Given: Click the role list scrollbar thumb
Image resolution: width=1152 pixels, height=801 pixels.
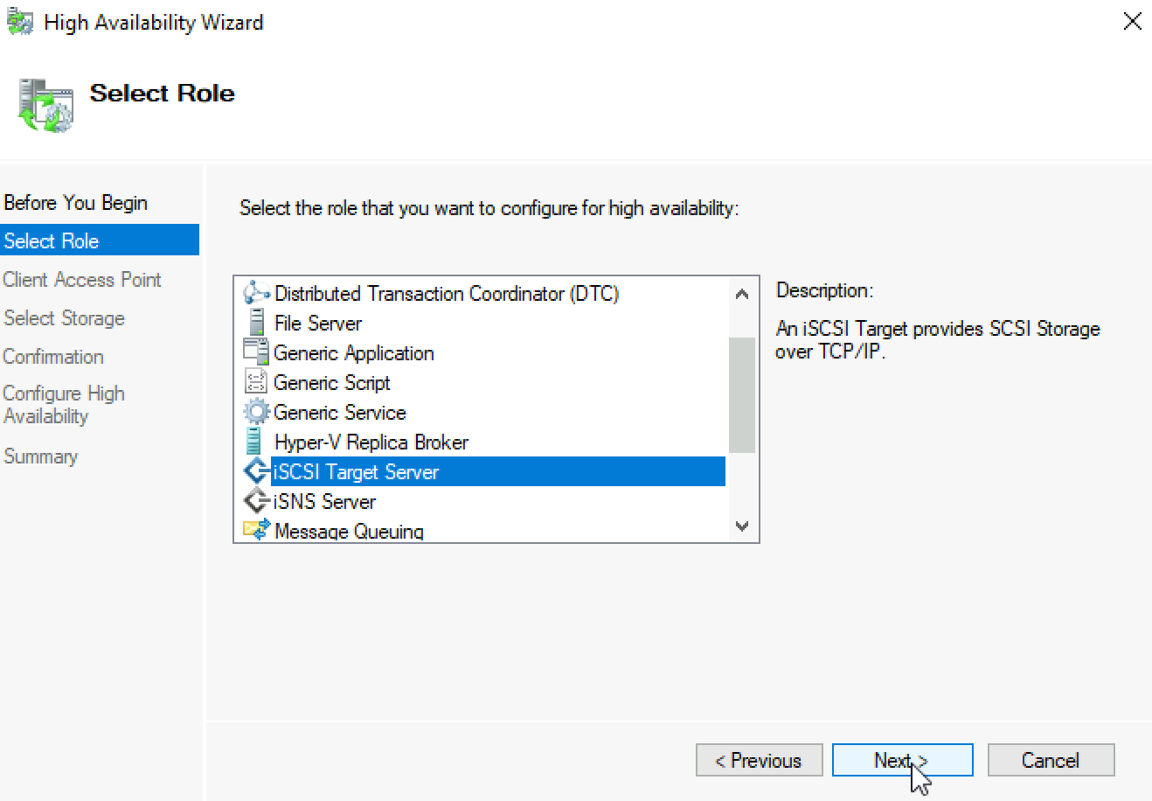Looking at the screenshot, I should pos(742,395).
